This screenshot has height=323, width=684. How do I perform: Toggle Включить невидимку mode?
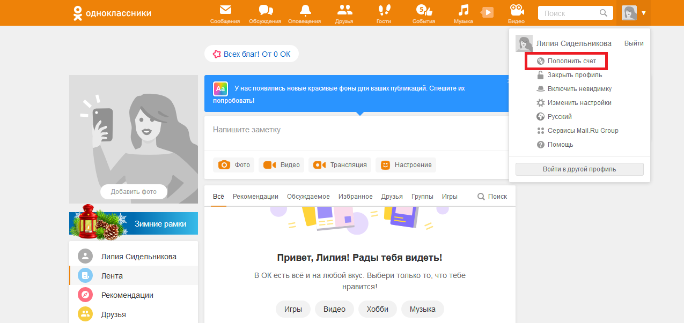click(x=579, y=89)
